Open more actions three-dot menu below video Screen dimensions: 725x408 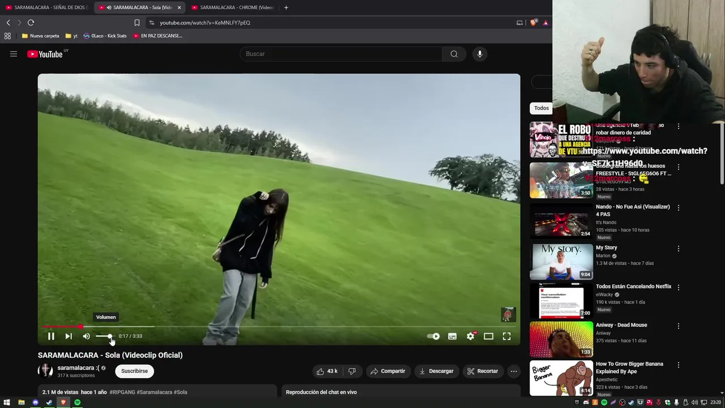(514, 371)
